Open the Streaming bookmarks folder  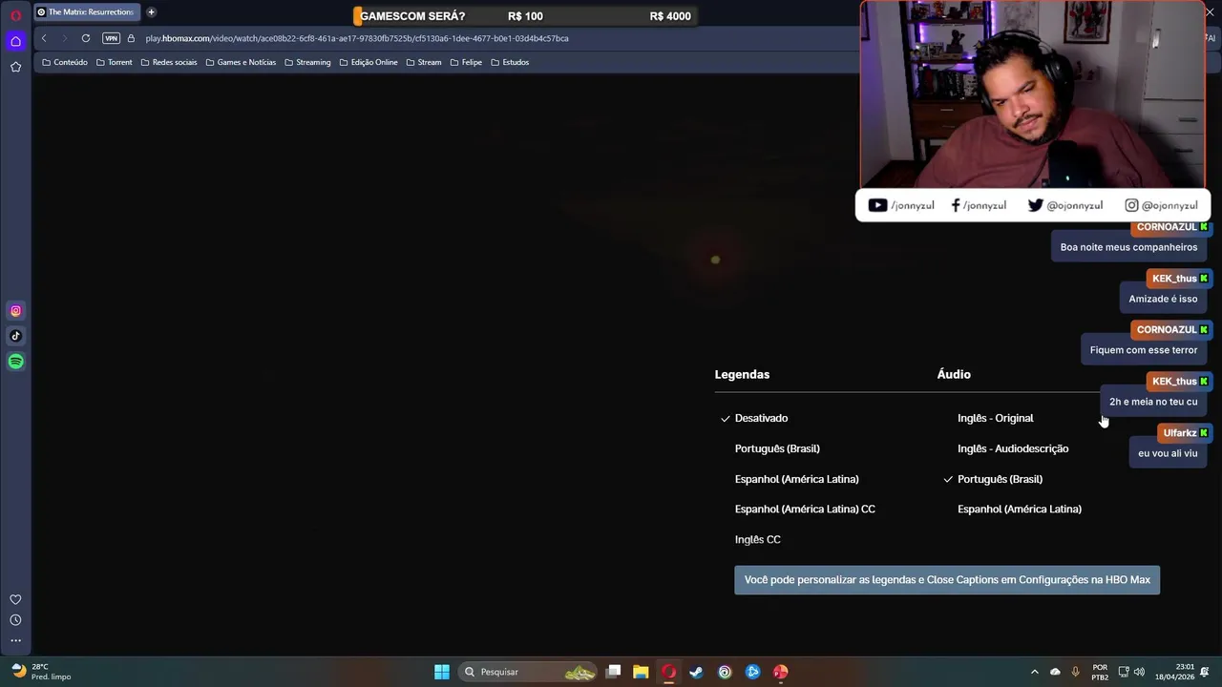(x=307, y=62)
